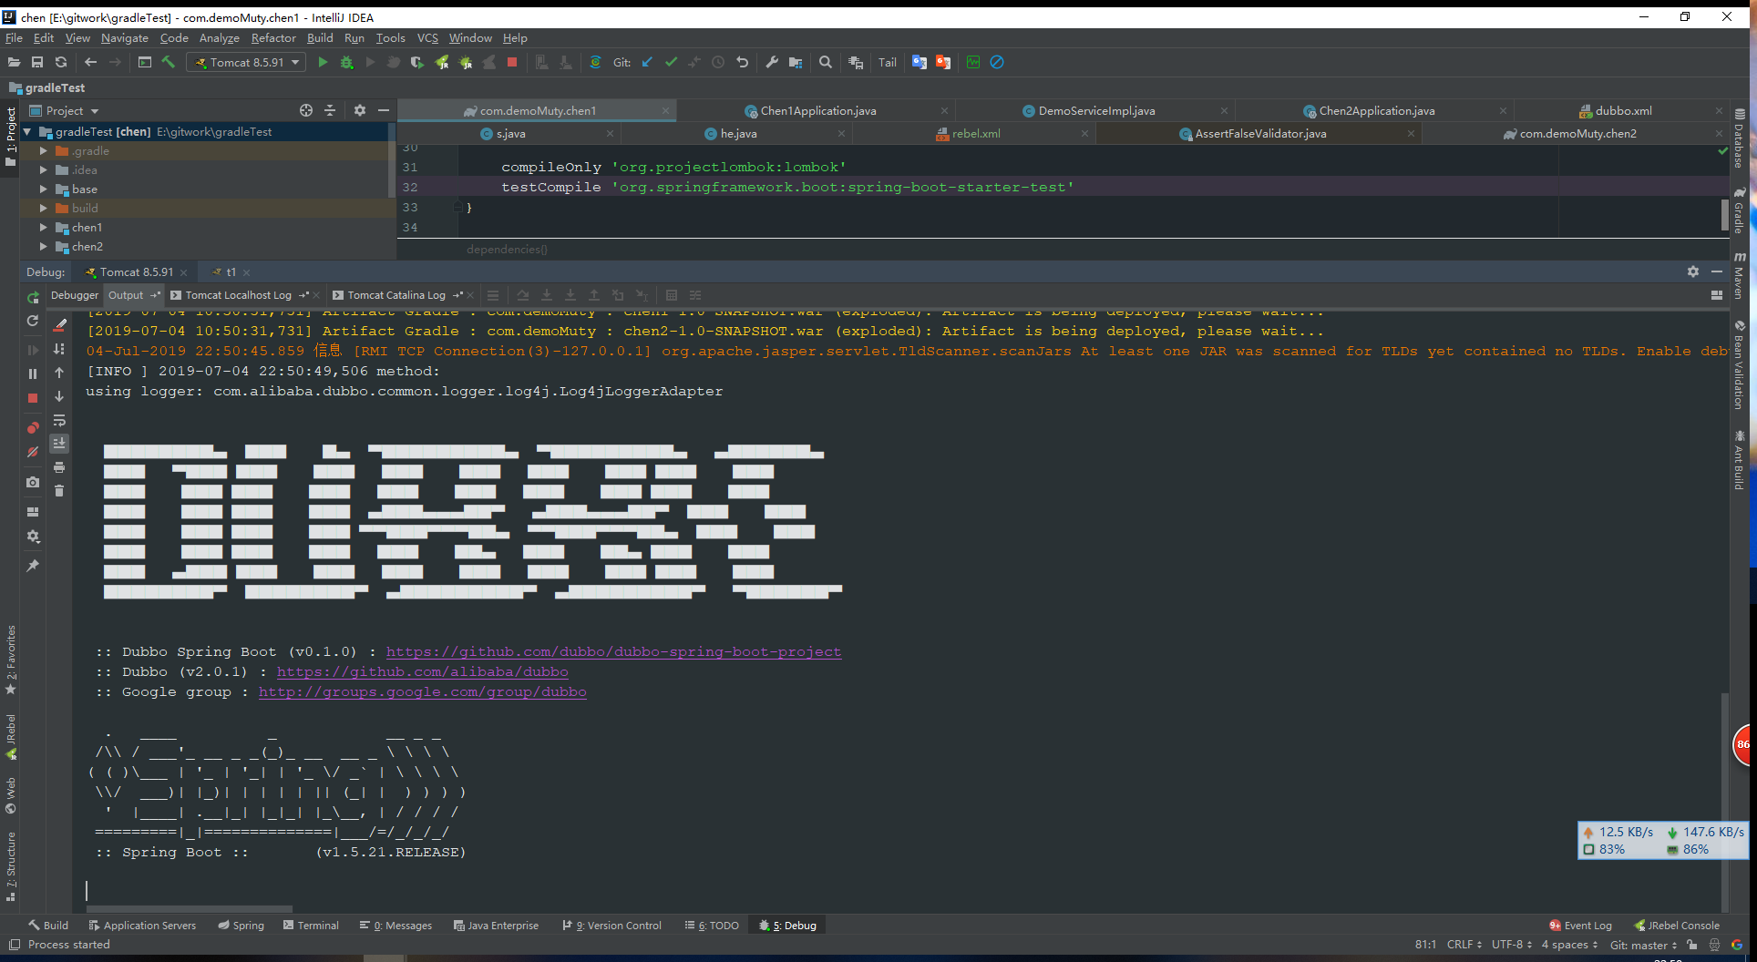Open Project panel gear settings
1757x962 pixels.
point(360,110)
